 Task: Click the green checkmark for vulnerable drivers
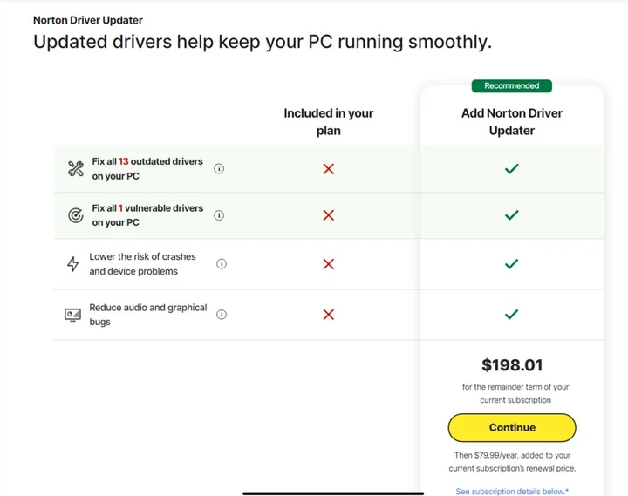[x=512, y=215]
